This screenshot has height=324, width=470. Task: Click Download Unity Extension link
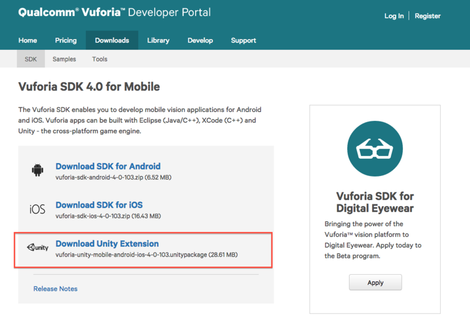107,244
